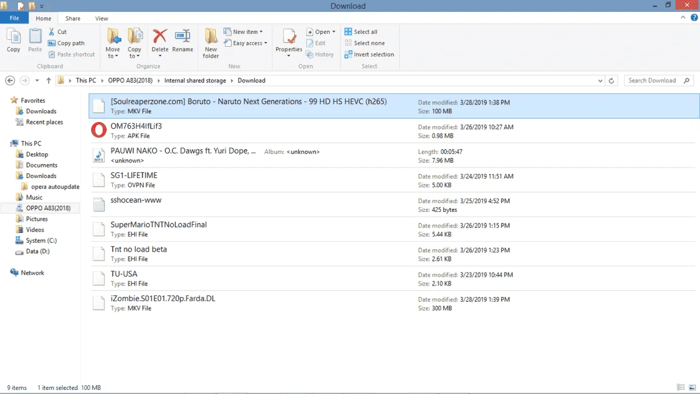
Task: Switch to the Home ribbon tab
Action: point(44,19)
